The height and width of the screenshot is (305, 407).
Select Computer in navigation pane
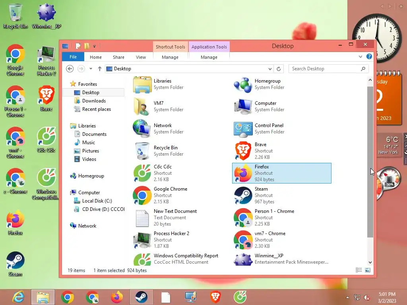coord(89,193)
